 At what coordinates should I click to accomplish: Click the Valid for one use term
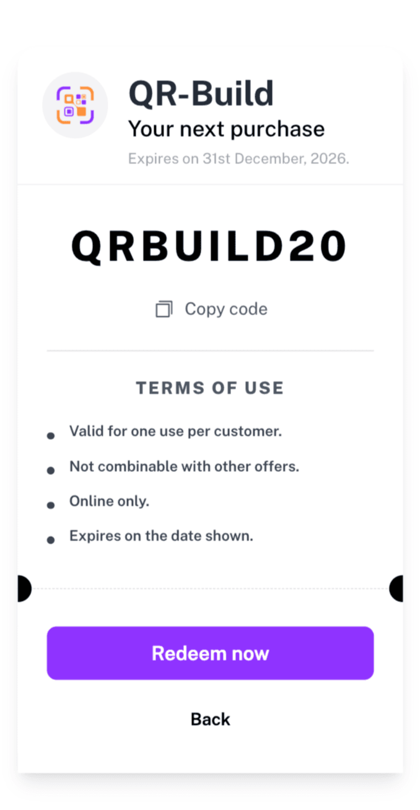pyautogui.click(x=175, y=431)
